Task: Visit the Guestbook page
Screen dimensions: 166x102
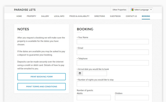Action: tap(115, 16)
